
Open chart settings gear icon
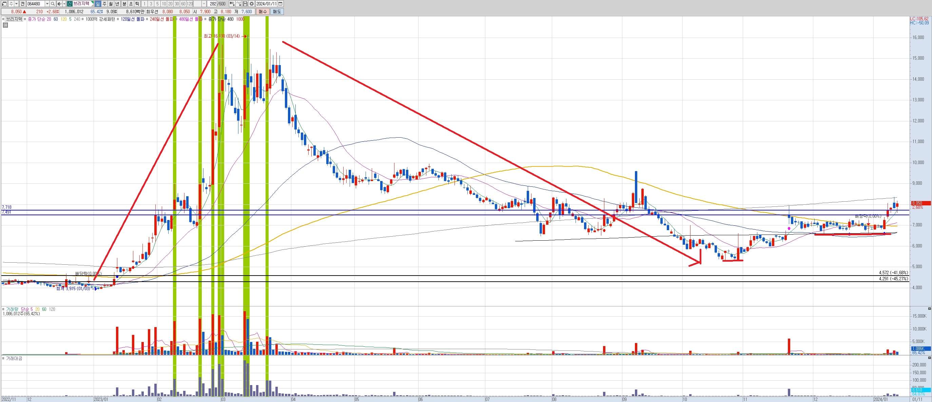pyautogui.click(x=251, y=4)
